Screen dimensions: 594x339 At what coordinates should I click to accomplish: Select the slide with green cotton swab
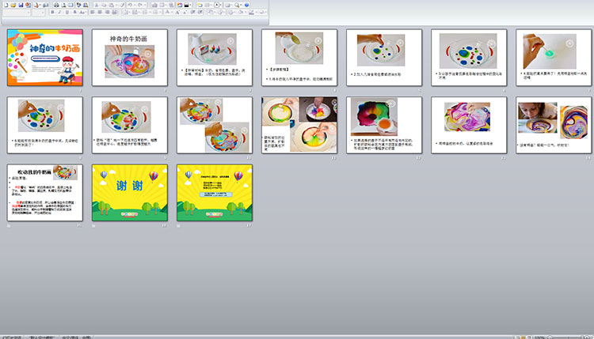[x=554, y=58]
